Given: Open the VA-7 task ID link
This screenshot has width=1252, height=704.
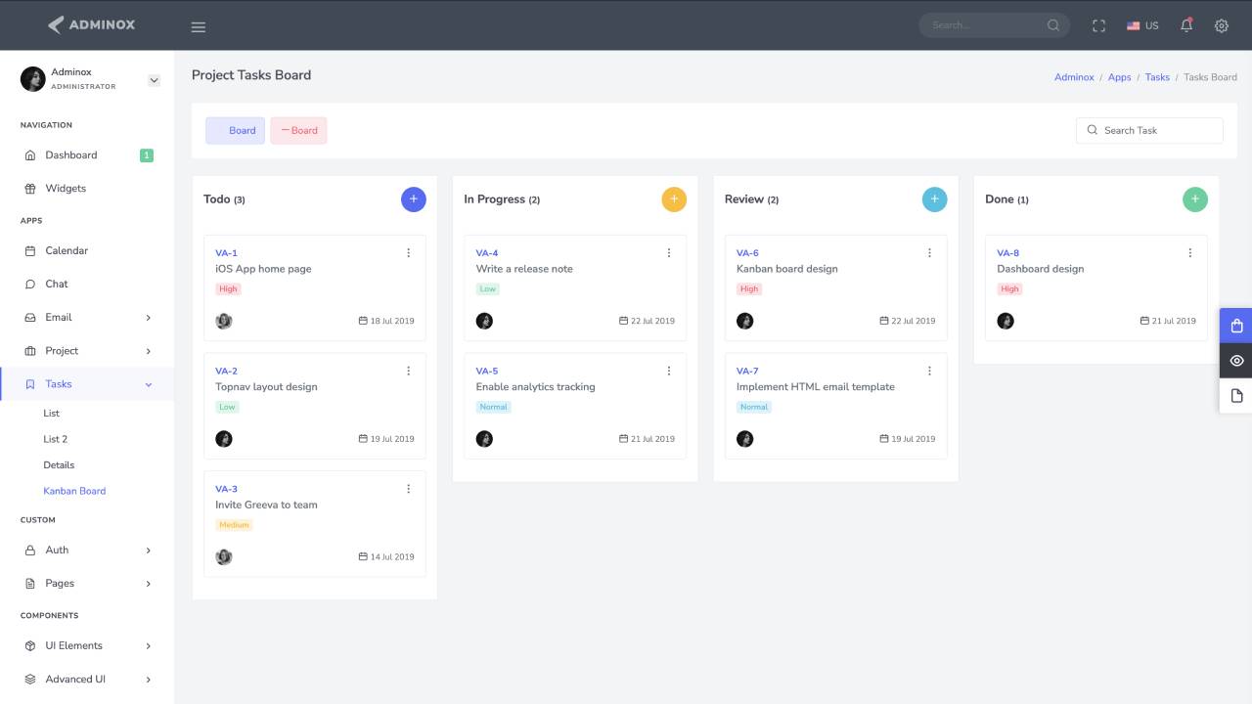Looking at the screenshot, I should point(747,372).
